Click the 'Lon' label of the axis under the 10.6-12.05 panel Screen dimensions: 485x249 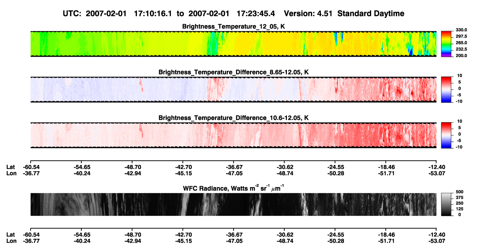click(12, 173)
